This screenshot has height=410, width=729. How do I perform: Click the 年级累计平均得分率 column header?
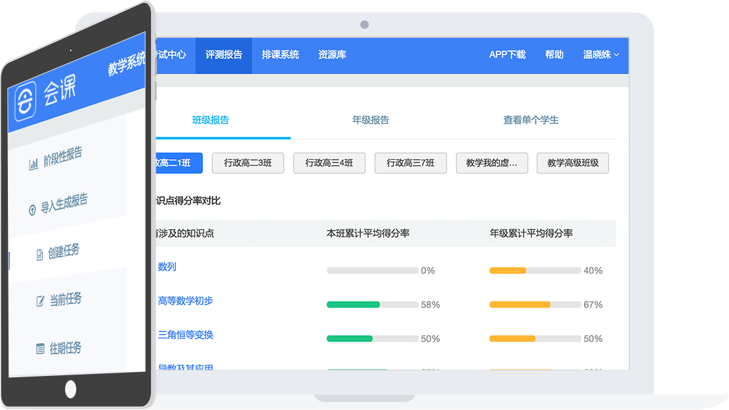531,234
